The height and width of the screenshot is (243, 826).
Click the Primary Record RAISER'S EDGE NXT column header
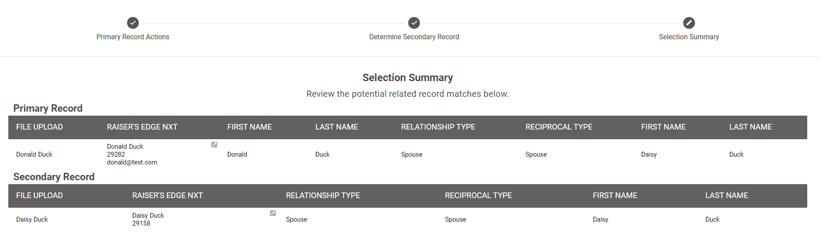[142, 127]
